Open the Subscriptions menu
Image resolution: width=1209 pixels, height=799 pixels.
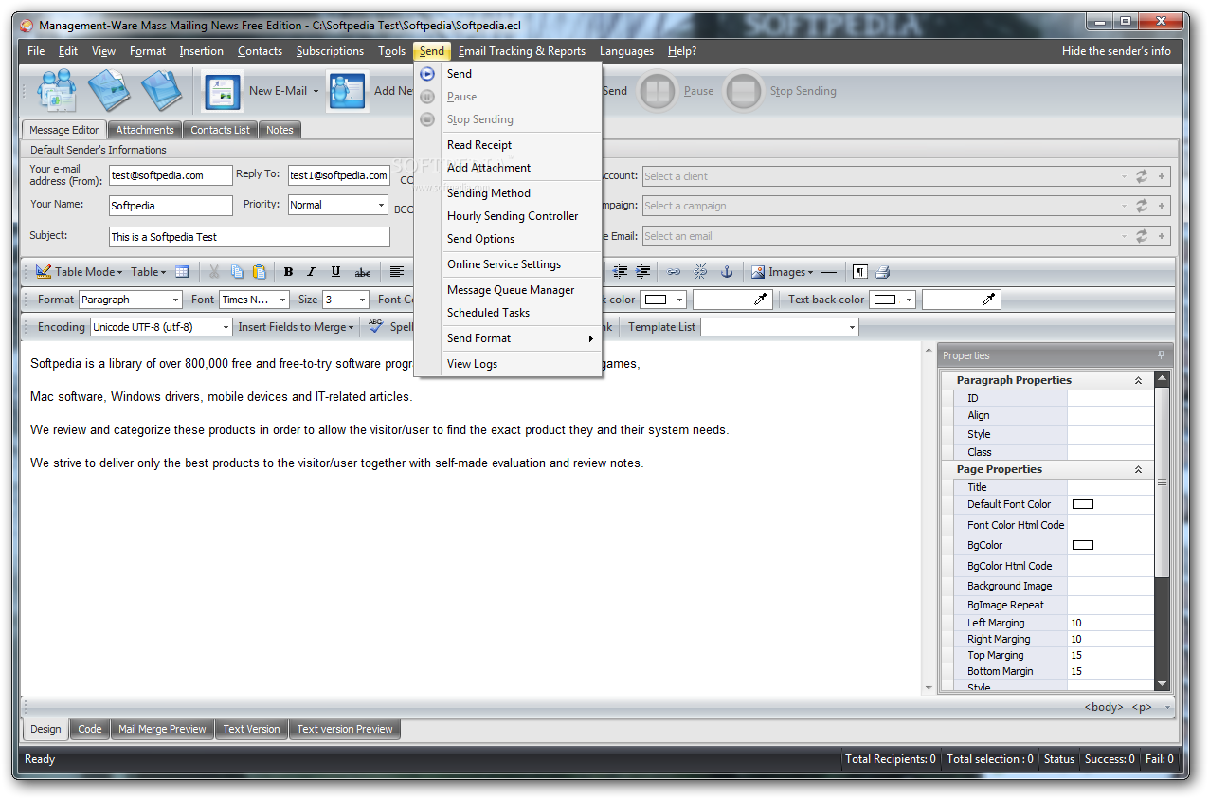coord(330,51)
